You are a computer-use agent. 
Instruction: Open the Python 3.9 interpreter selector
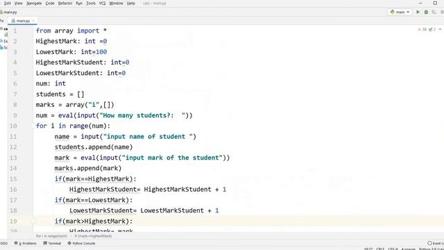coord(432,249)
